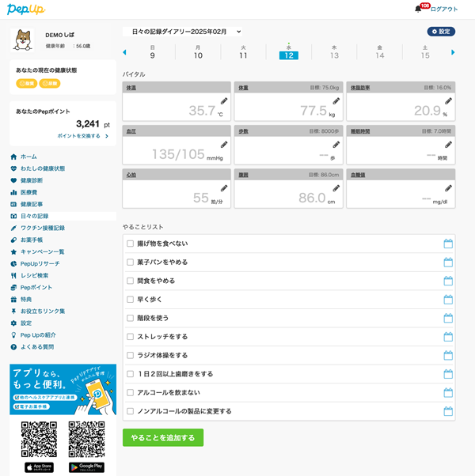Click the Google Play store badge
Viewport: 475px width, 476px height.
coord(86,467)
